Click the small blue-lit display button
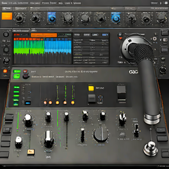This screenshot has width=169, height=169. point(28,103)
